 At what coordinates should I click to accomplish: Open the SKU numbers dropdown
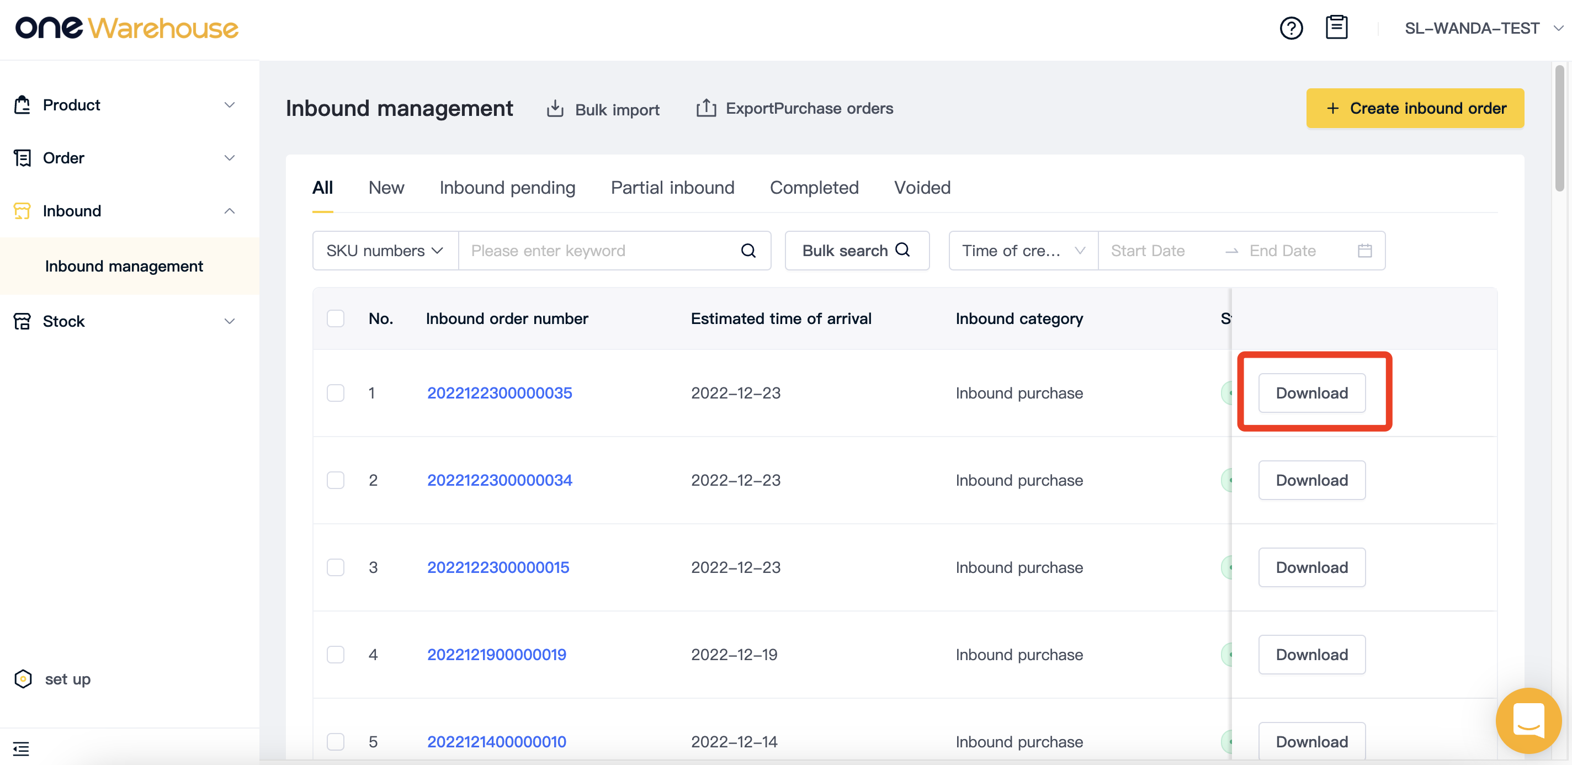point(385,251)
